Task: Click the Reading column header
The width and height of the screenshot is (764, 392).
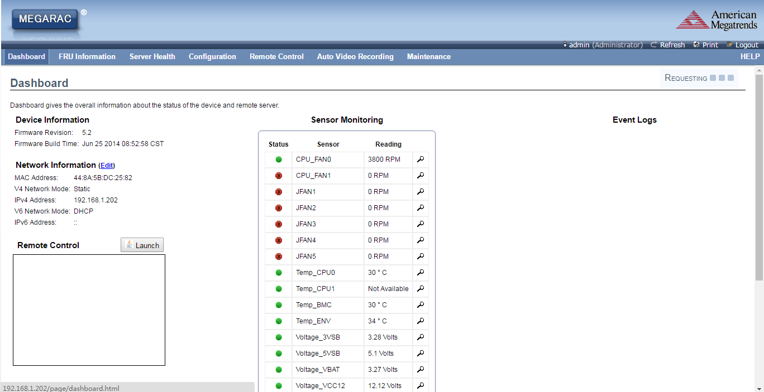Action: (x=388, y=144)
